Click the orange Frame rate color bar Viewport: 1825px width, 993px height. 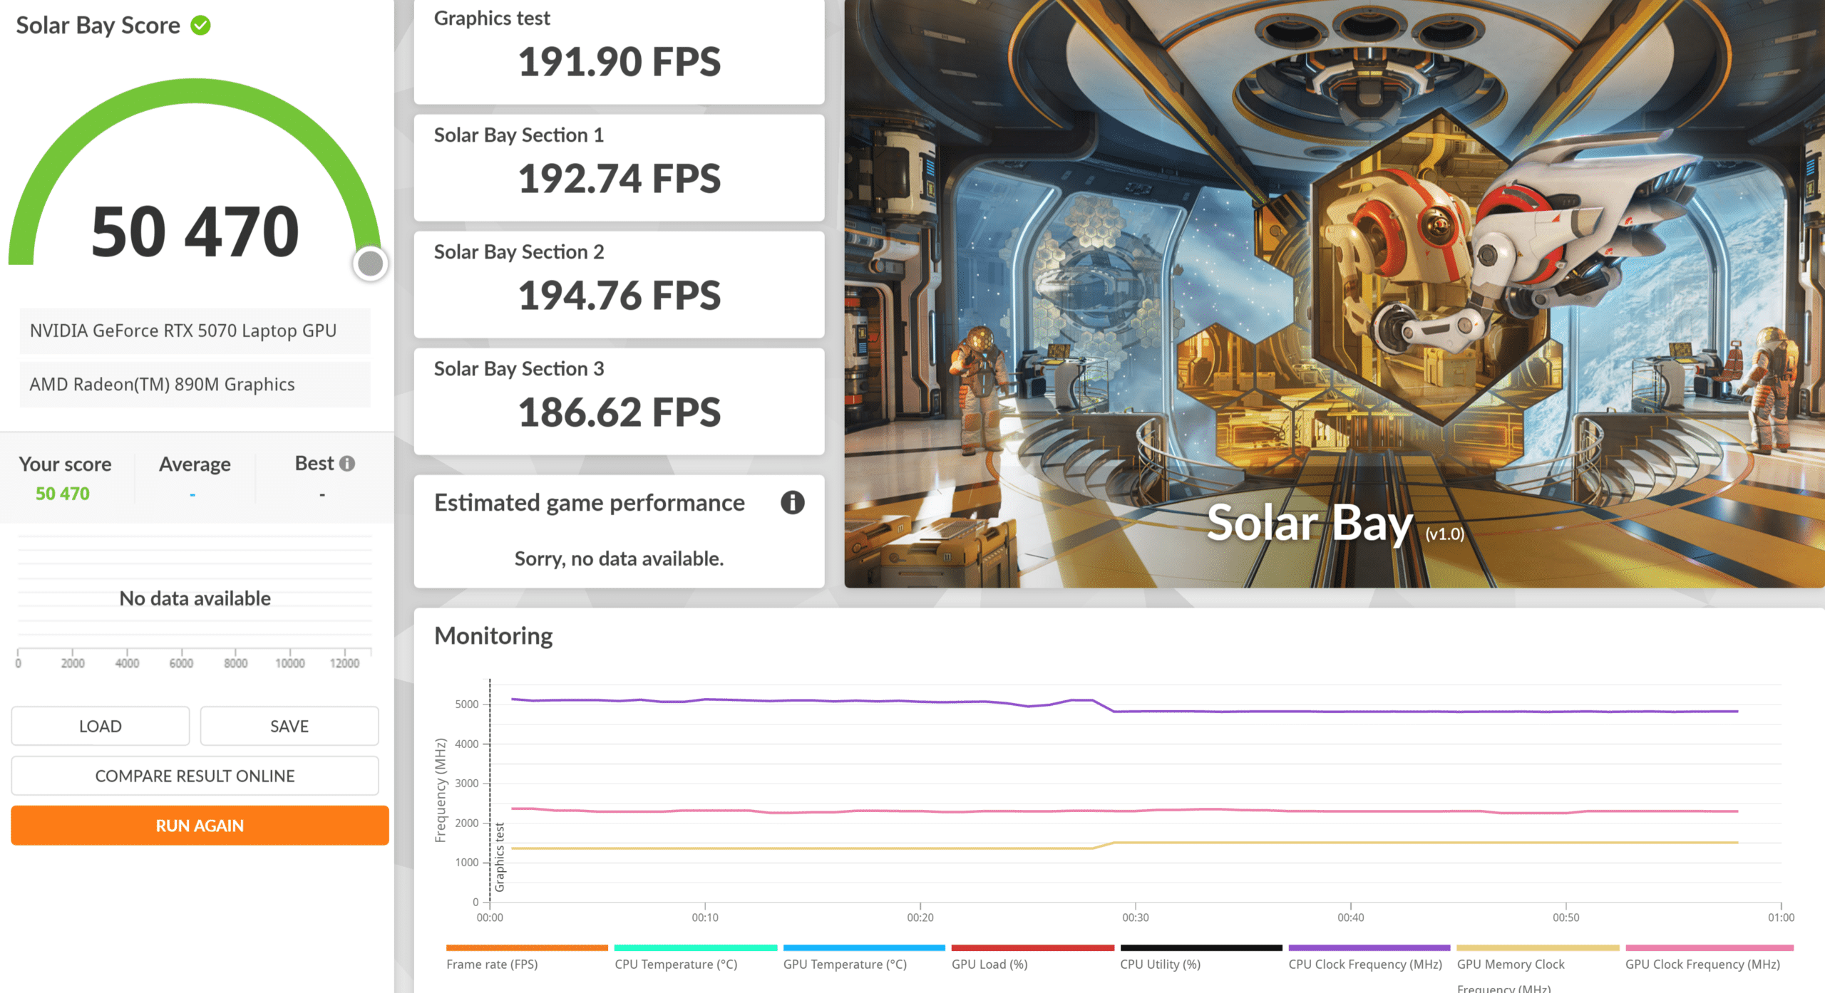(x=527, y=948)
